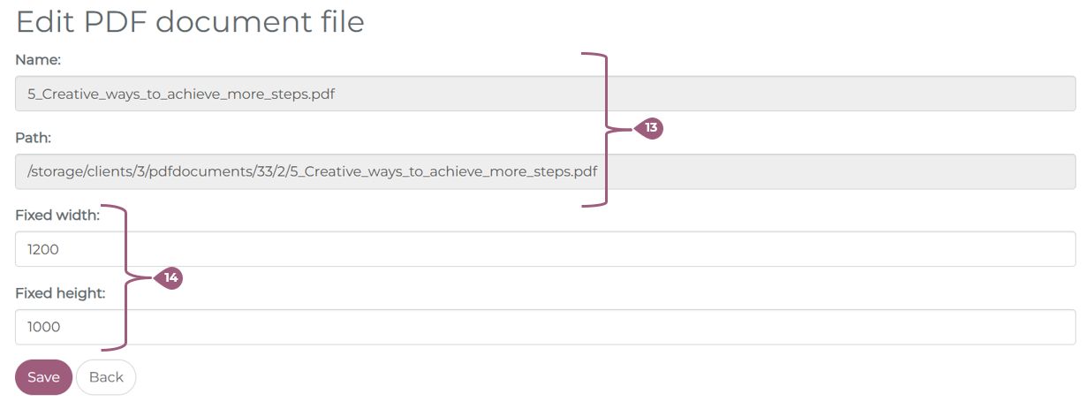Click into the Fixed width input
Viewport: 1090px width, 409px height.
tap(545, 249)
